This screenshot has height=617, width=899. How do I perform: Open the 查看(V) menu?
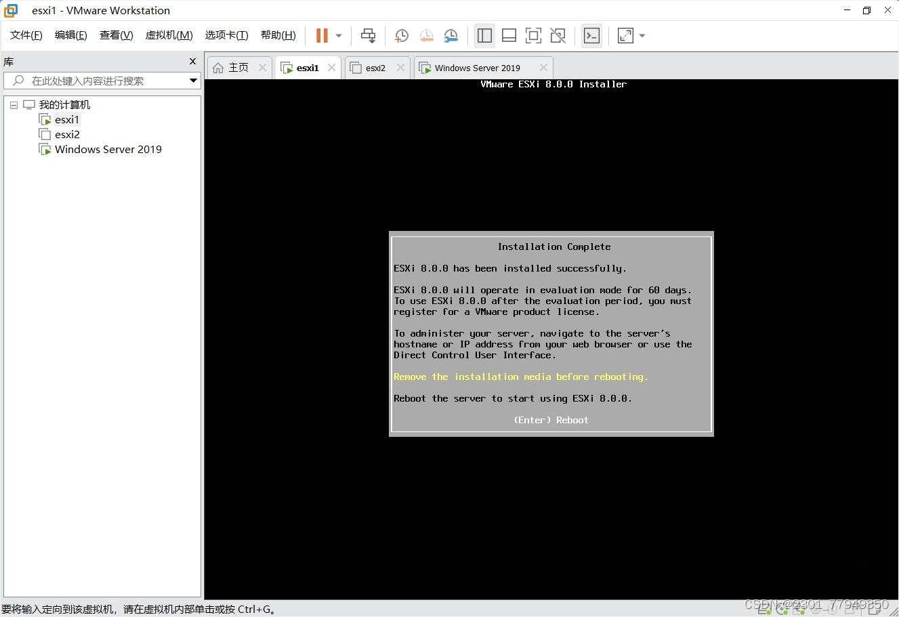pos(117,35)
